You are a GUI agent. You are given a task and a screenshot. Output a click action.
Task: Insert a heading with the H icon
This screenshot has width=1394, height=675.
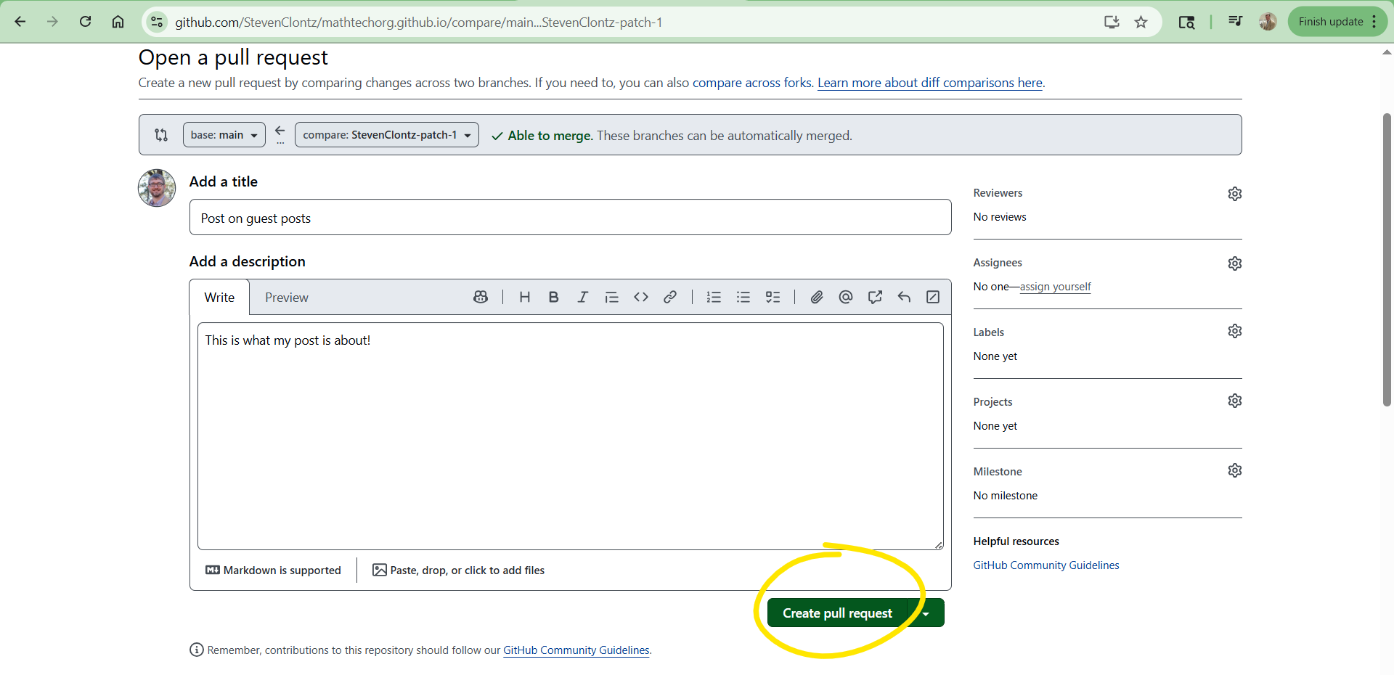pos(525,297)
